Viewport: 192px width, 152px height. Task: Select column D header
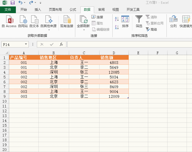[x=114, y=53]
